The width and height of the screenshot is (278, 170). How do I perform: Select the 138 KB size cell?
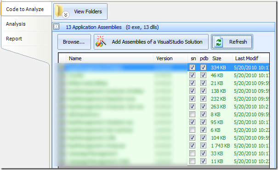click(218, 91)
